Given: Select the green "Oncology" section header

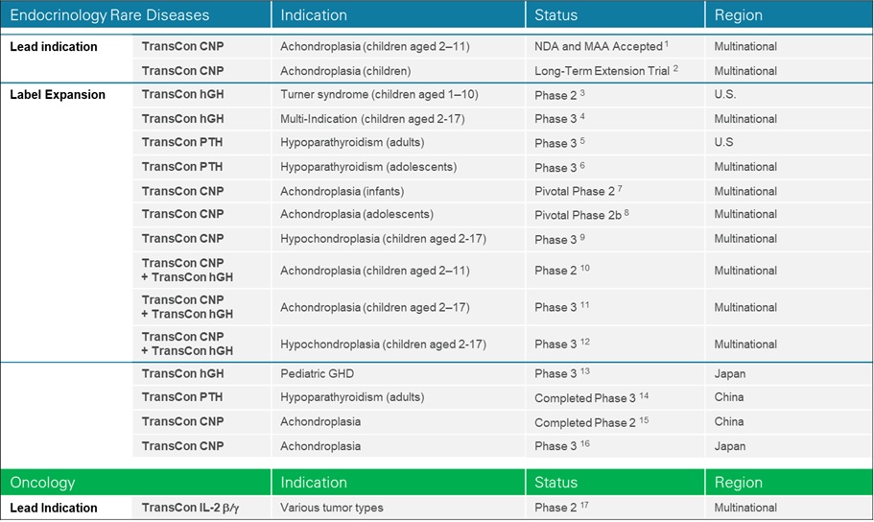Looking at the screenshot, I should pos(42,483).
